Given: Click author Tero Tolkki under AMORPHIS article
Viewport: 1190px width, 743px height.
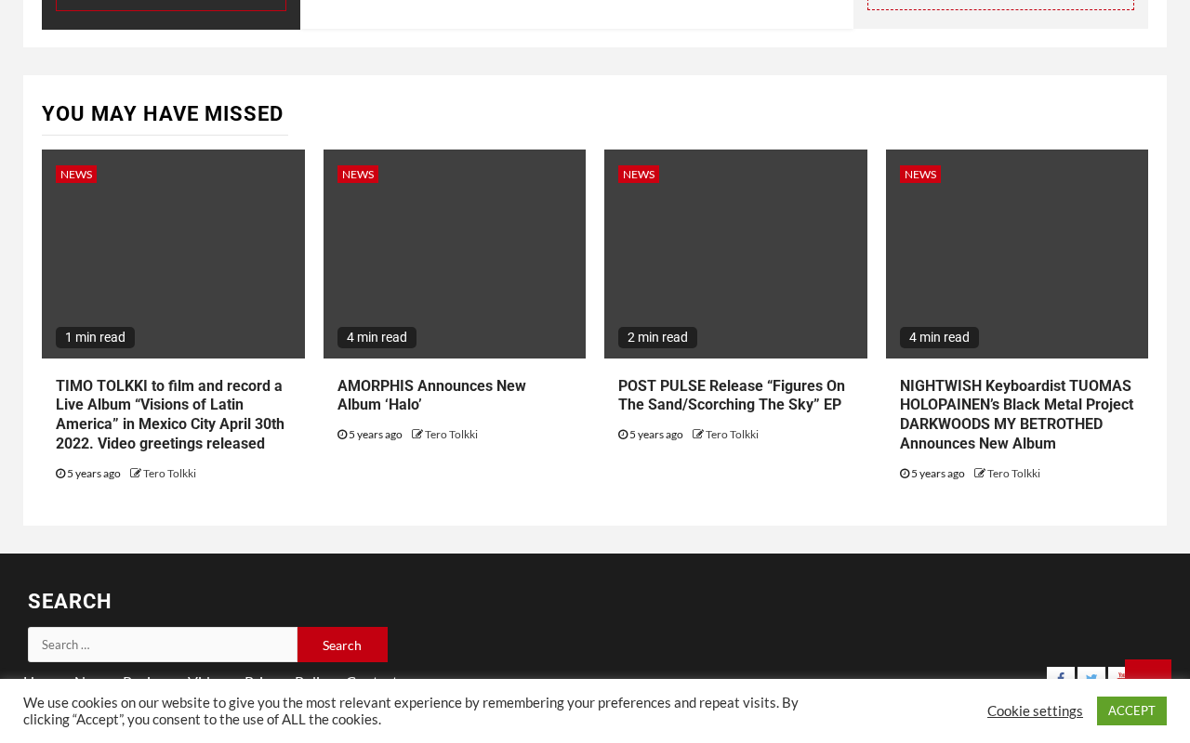Looking at the screenshot, I should tap(451, 435).
